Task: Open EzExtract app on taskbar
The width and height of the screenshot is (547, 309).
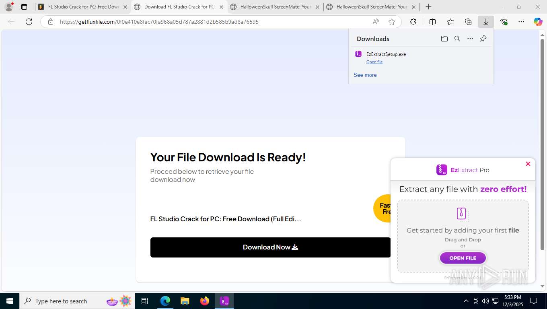Action: [x=224, y=301]
